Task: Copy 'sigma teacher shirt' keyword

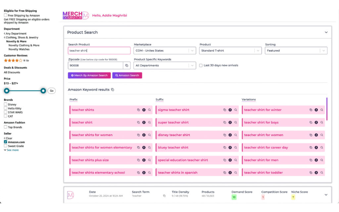Action: 225,110
